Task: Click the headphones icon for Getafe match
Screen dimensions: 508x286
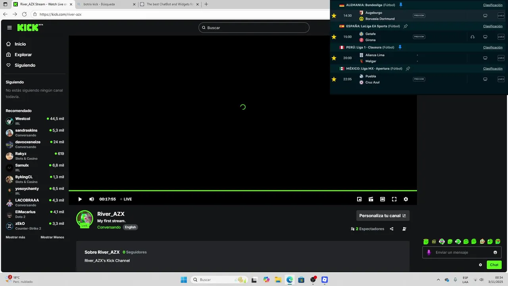Action: click(x=472, y=37)
